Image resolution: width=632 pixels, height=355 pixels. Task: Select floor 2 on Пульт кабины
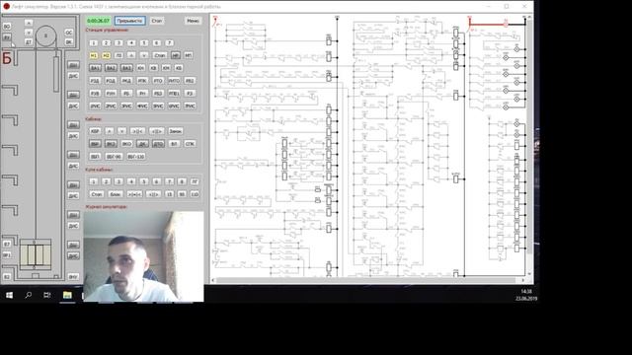(106, 181)
